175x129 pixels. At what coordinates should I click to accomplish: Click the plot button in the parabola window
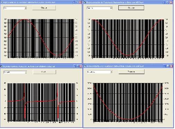(131, 72)
